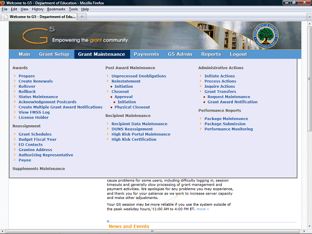
Task: Open the Authorizing Representative link
Action: coord(46,155)
